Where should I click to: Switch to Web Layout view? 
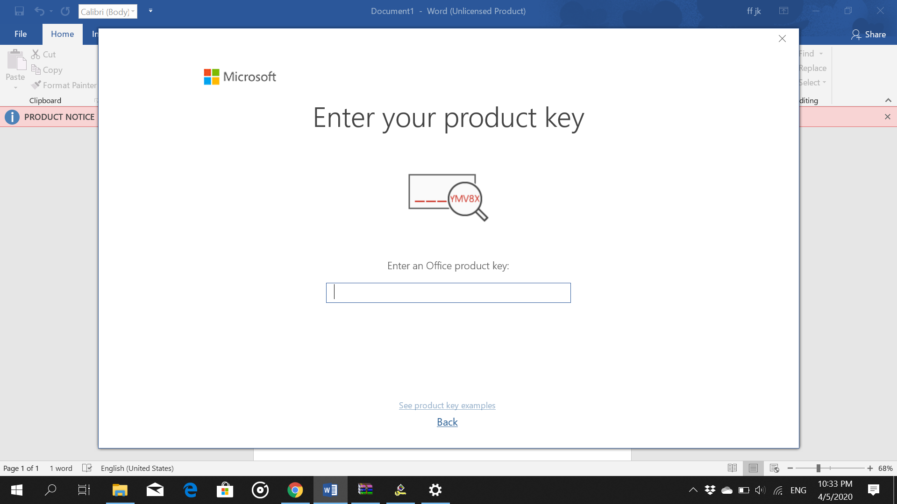[x=774, y=468]
